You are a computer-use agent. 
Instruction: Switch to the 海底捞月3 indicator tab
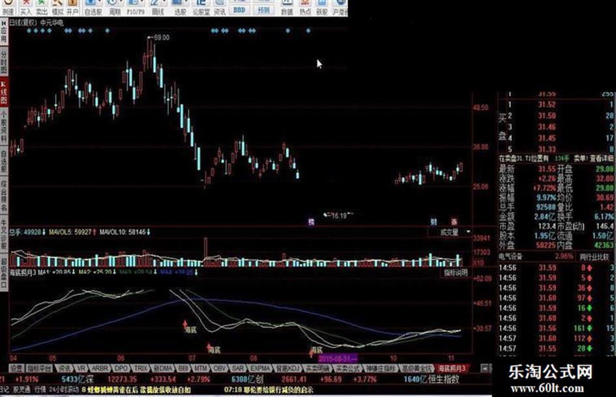click(452, 369)
